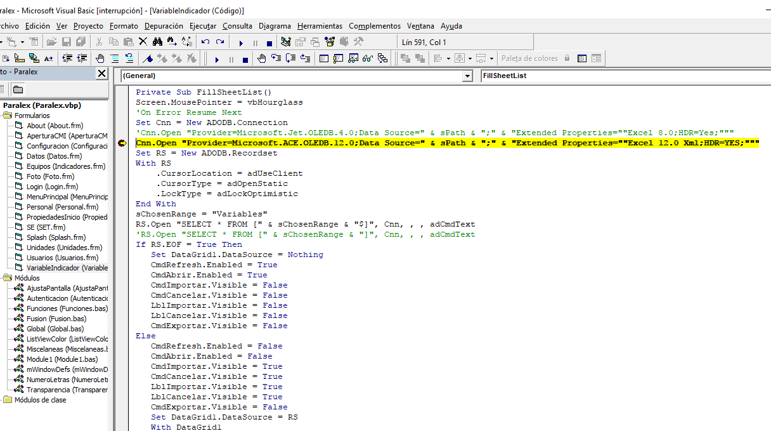The image size is (771, 431).
Task: Select About (About.frm) in project tree
Action: click(x=55, y=126)
